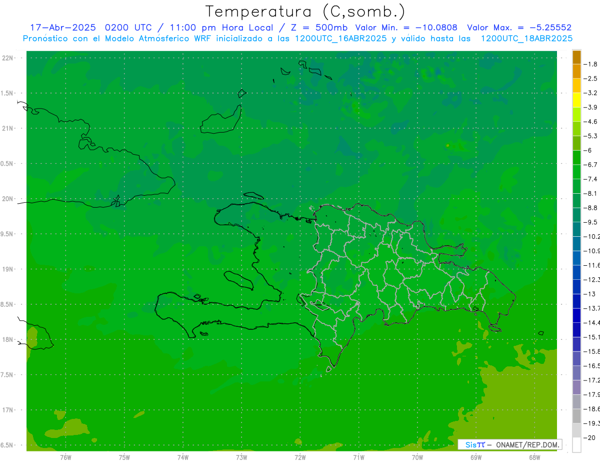Click the 'Valor Max. = -5.25552' readout

tap(519, 28)
